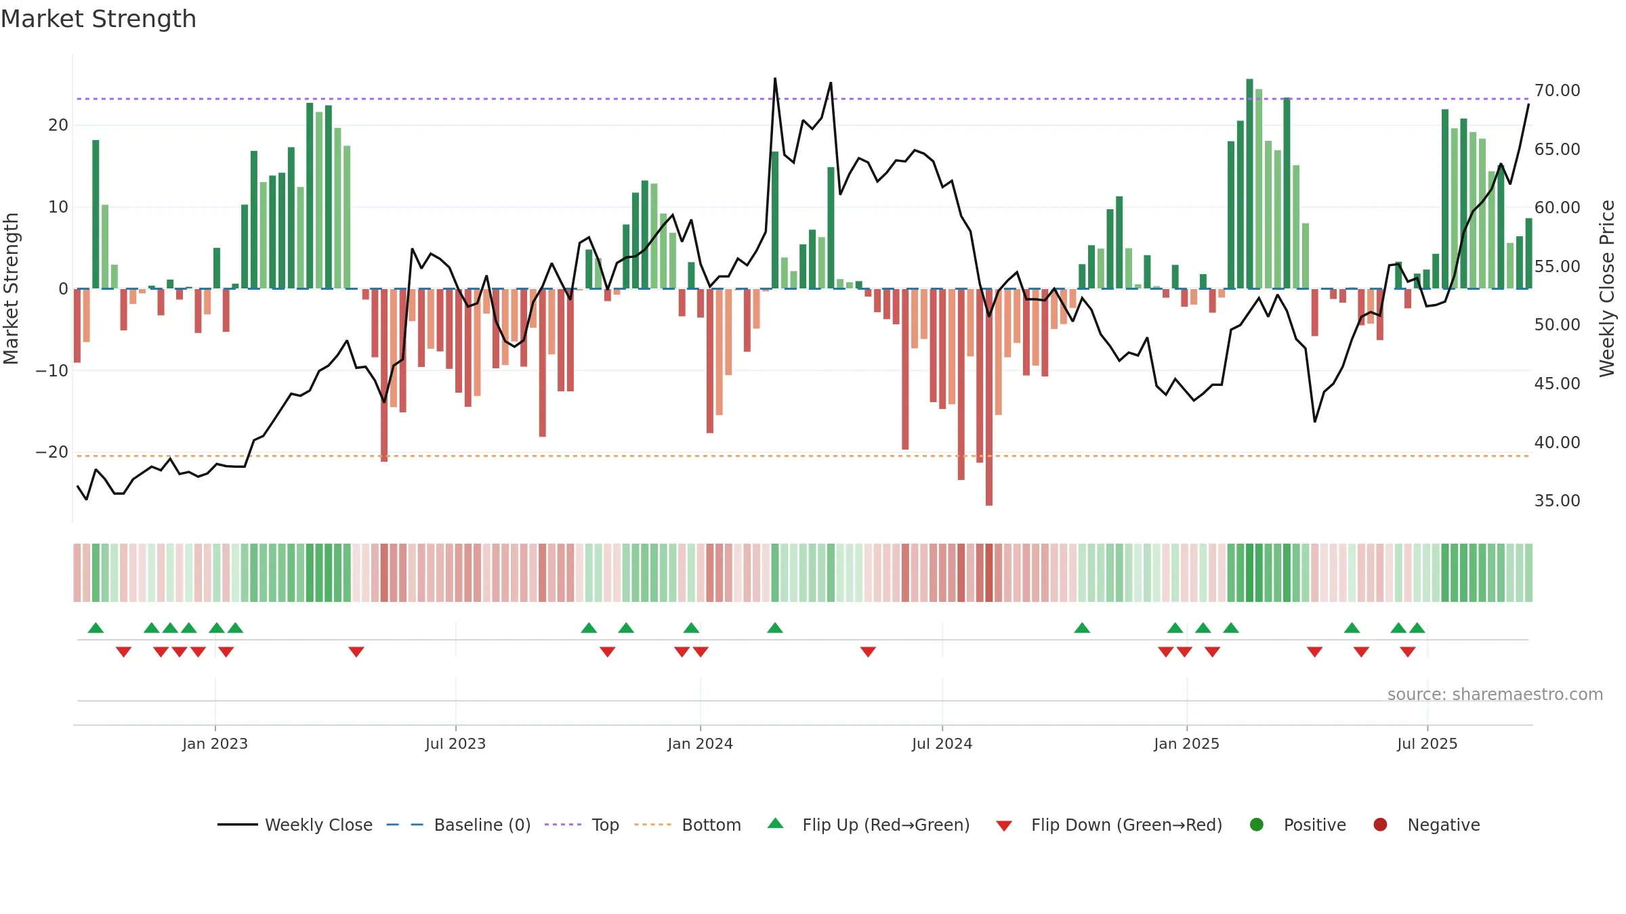The width and height of the screenshot is (1626, 914).
Task: Click the tallest green strength bar in early 2025
Action: coord(1249,184)
